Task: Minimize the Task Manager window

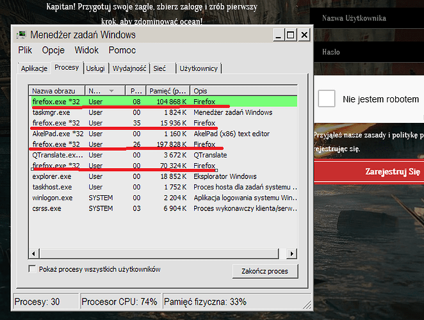Action: pos(279,35)
